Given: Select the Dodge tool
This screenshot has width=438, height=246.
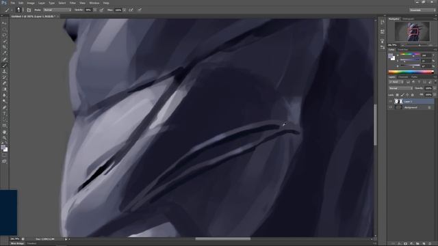Looking at the screenshot, I should tap(4, 101).
